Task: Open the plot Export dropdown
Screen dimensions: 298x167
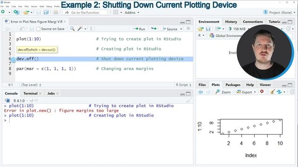Action: click(x=246, y=92)
